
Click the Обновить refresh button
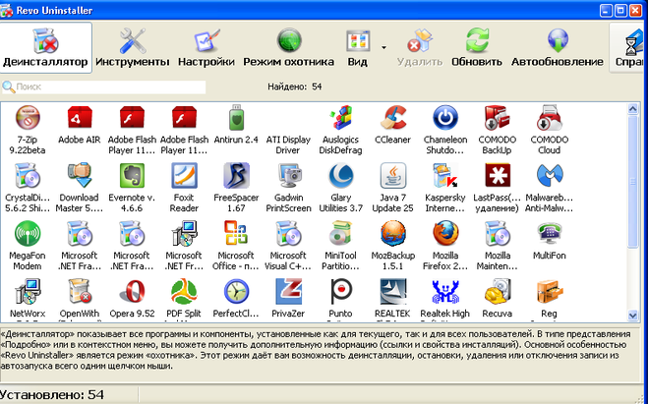477,45
